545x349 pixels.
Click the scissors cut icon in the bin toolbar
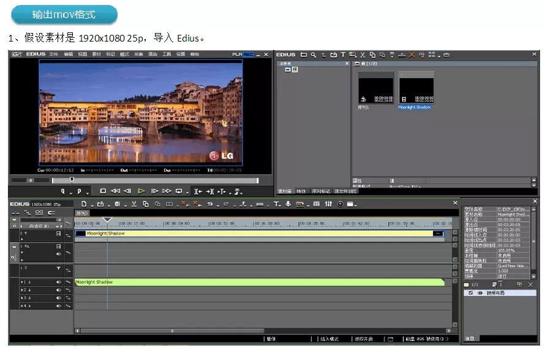coord(363,55)
